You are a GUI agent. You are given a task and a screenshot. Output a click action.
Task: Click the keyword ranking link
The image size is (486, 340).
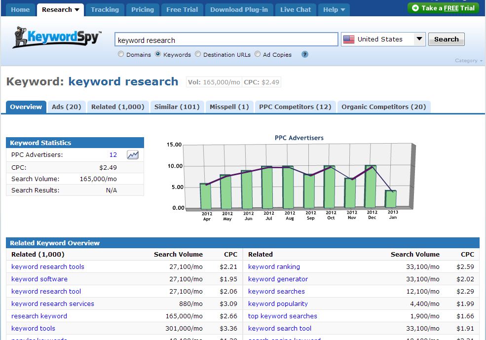(274, 267)
